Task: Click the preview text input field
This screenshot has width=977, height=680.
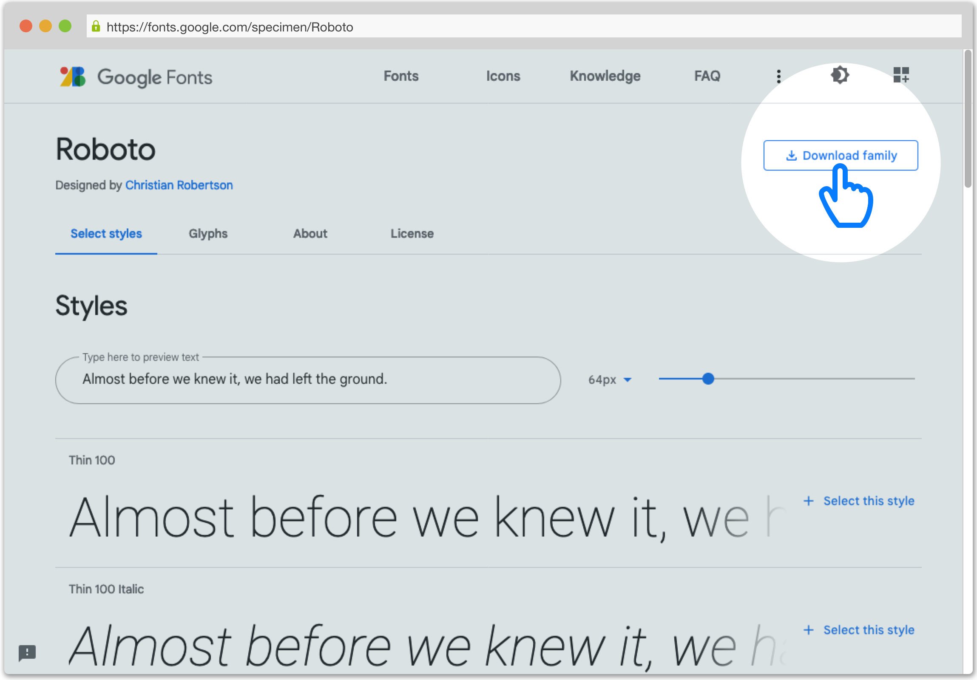Action: [307, 379]
